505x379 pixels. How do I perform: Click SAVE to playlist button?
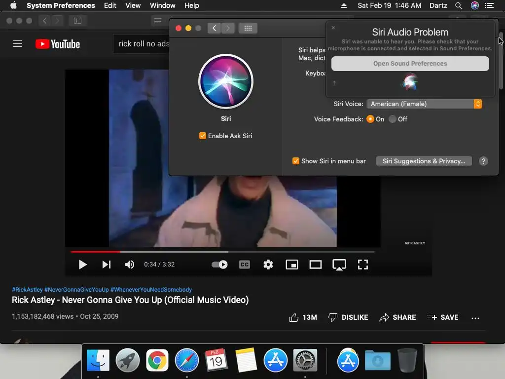click(x=442, y=317)
